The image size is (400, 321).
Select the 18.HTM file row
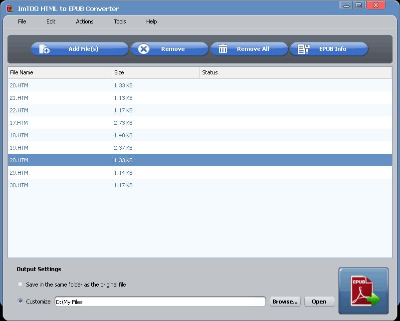click(200, 135)
